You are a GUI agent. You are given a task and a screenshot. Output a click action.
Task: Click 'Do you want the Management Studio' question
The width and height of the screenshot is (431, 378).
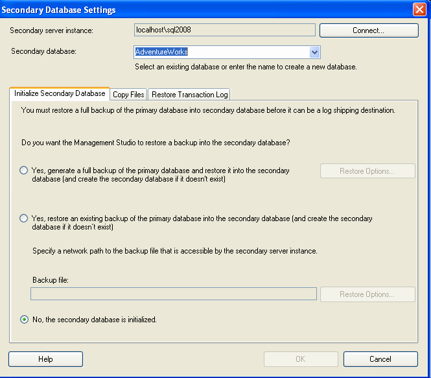pyautogui.click(x=156, y=143)
